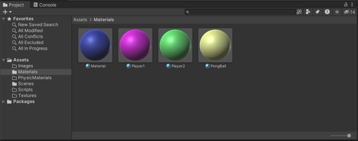Open the Scripts folder in tree
The image size is (358, 141).
click(x=25, y=90)
